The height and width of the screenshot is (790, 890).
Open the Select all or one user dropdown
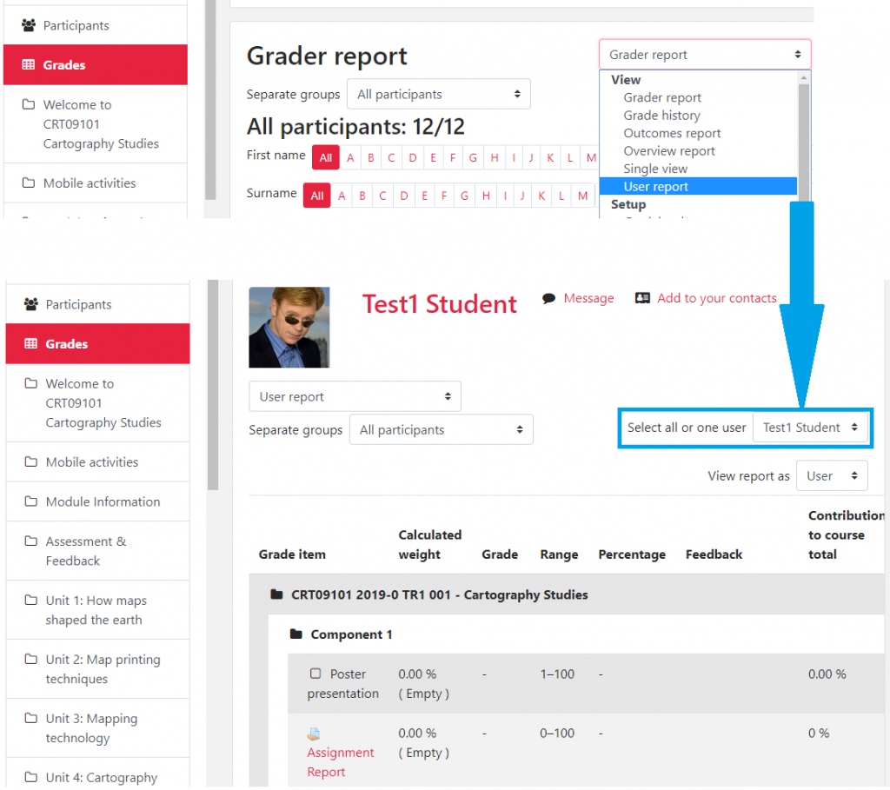811,427
